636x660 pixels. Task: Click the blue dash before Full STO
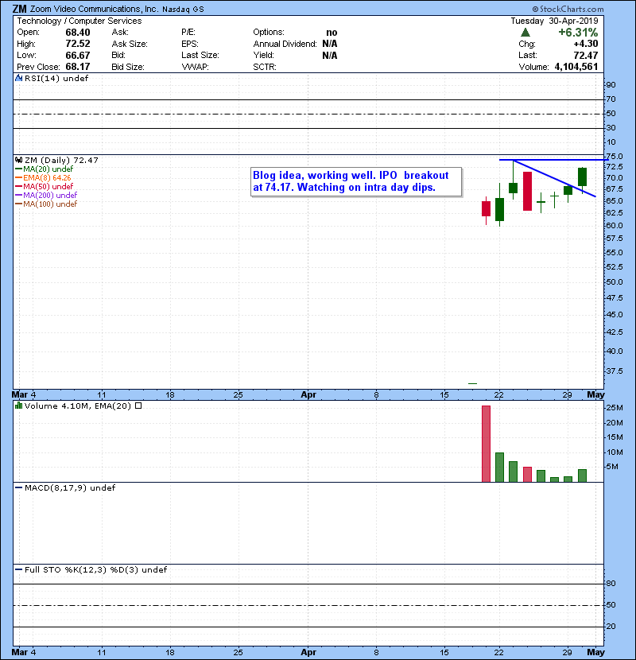point(18,570)
